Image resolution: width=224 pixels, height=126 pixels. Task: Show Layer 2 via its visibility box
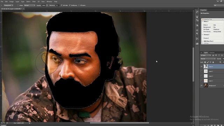tap(202, 76)
